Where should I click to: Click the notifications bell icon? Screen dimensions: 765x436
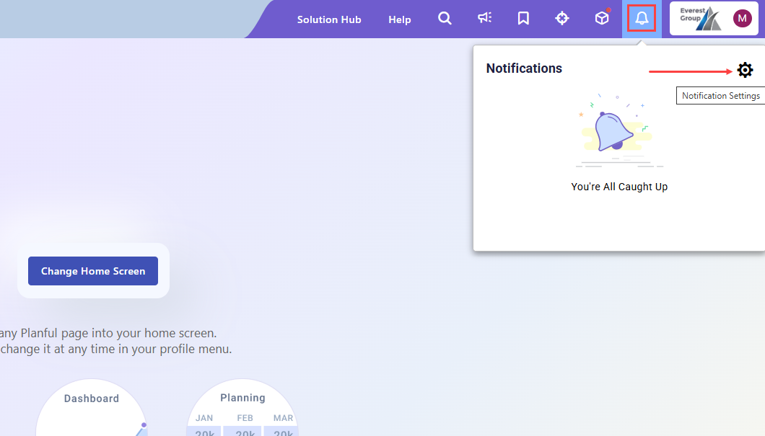[x=642, y=19]
